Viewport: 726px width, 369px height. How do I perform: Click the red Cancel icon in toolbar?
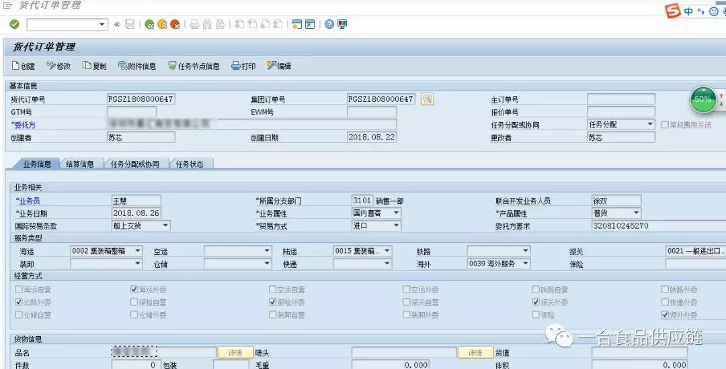(x=175, y=24)
